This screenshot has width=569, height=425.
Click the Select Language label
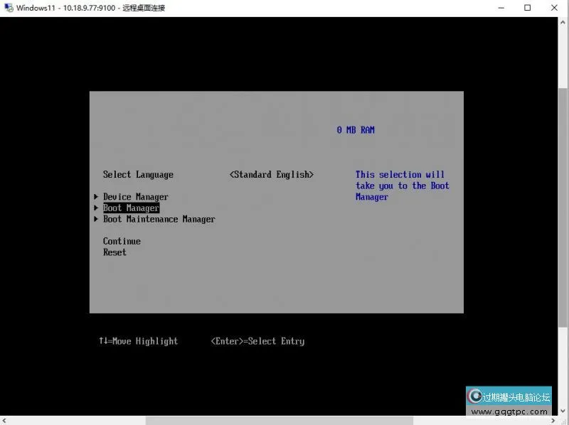point(138,175)
